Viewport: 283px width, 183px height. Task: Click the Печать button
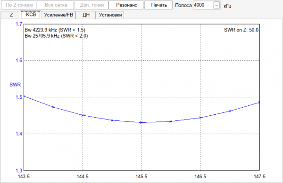[x=158, y=5]
